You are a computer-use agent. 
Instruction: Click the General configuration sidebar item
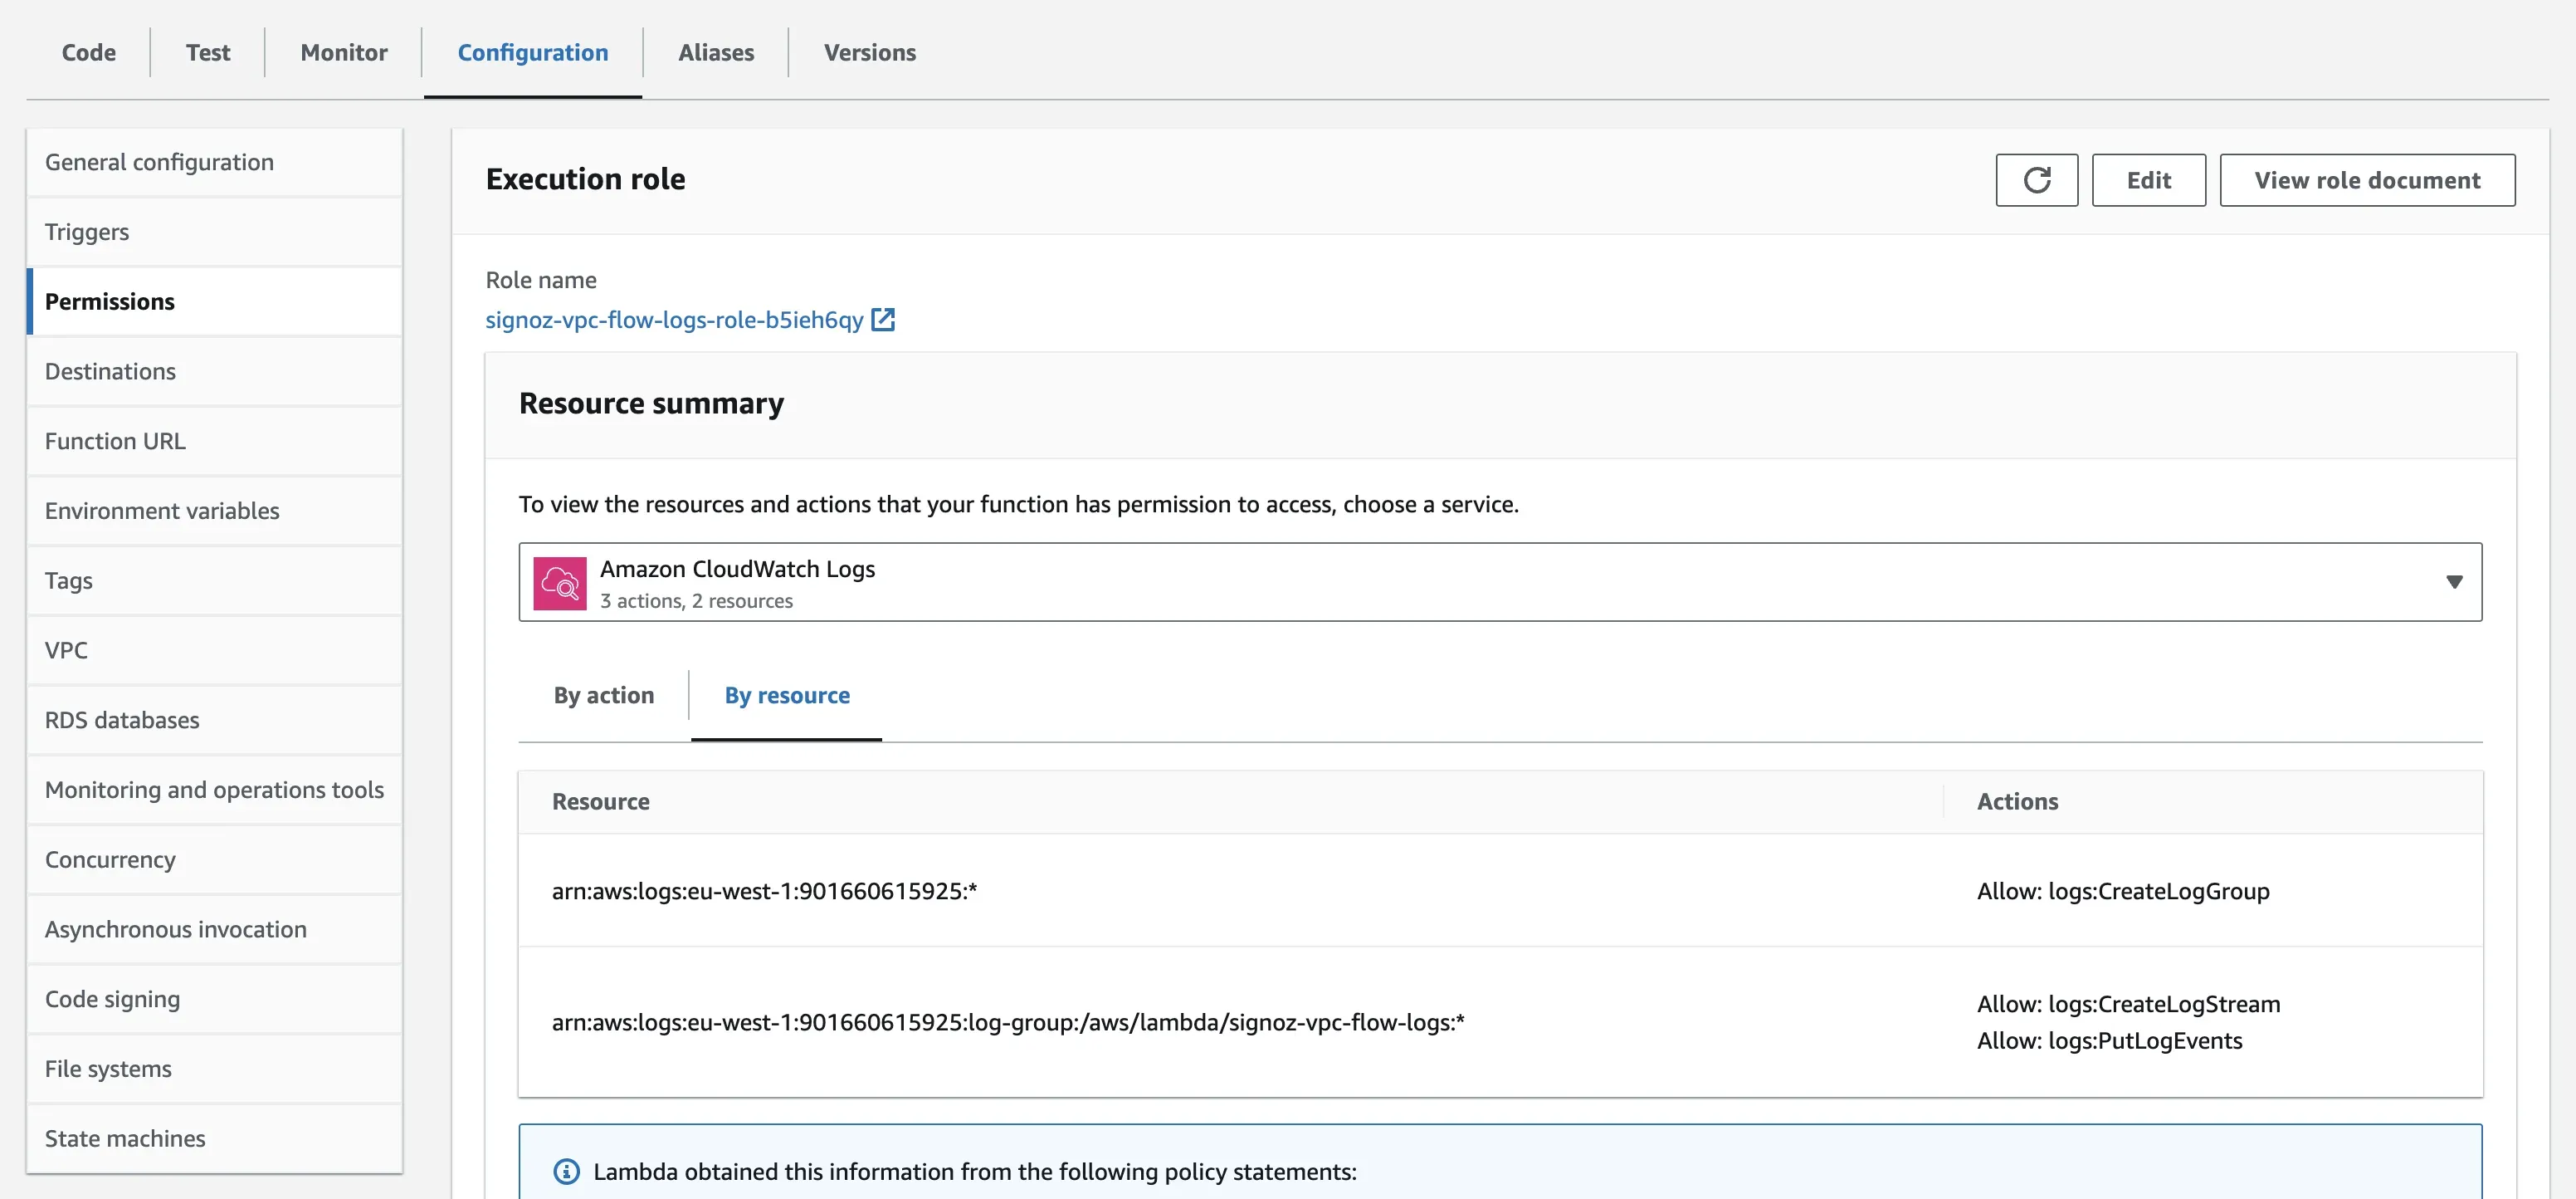click(x=159, y=161)
